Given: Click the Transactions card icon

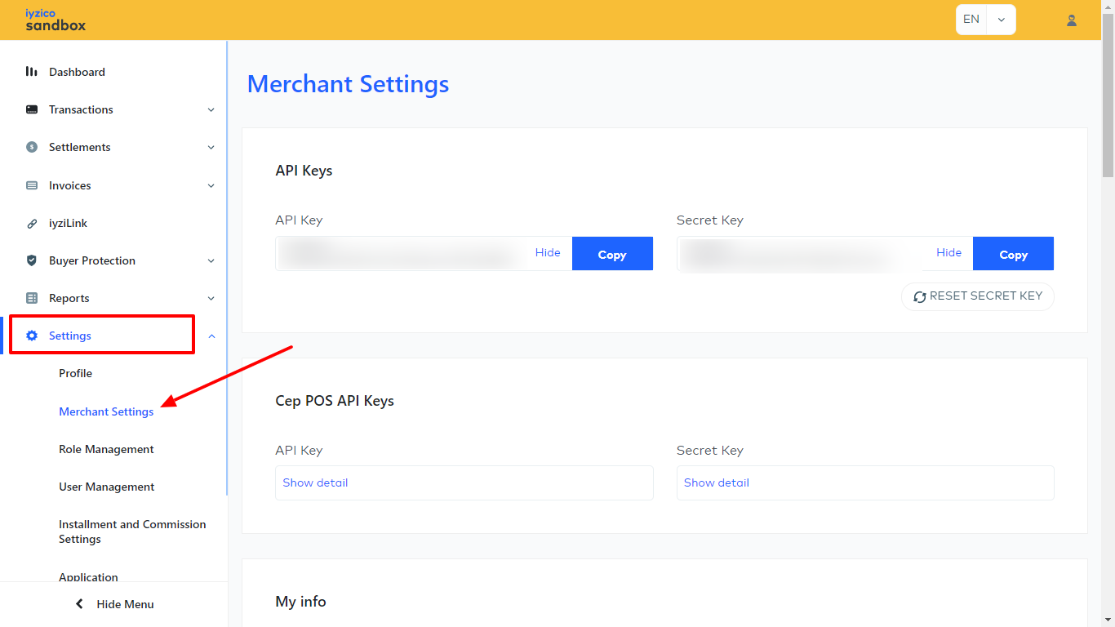Looking at the screenshot, I should [32, 109].
